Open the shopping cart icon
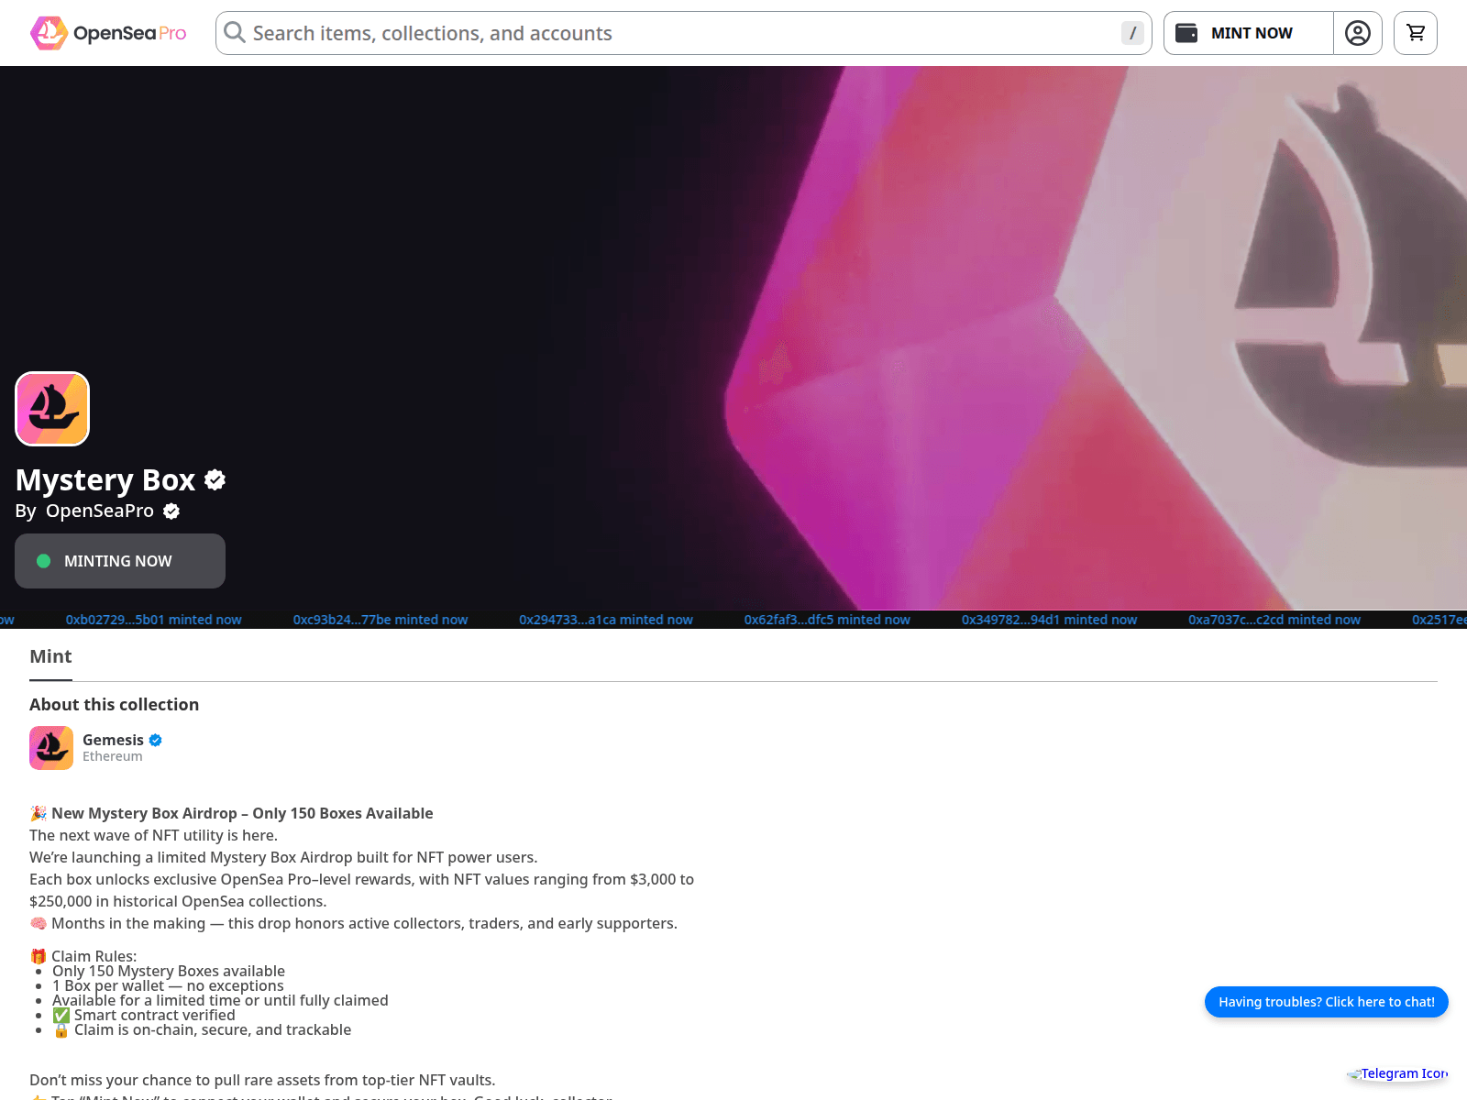 tap(1416, 33)
